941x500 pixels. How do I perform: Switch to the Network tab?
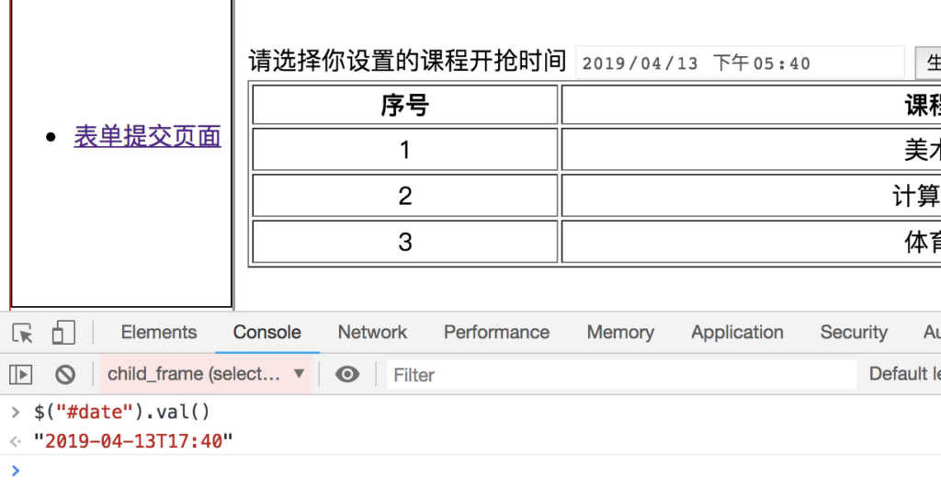(372, 333)
